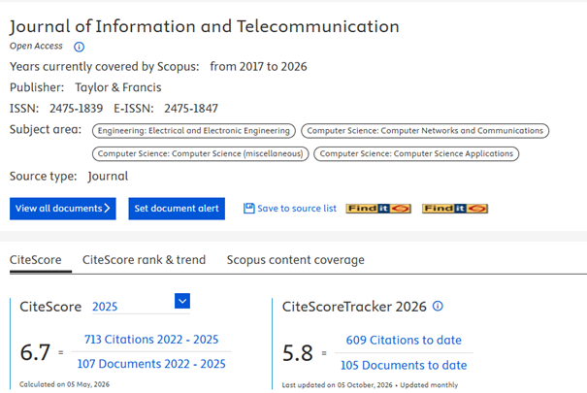Click the Source type value Journal

tap(108, 177)
